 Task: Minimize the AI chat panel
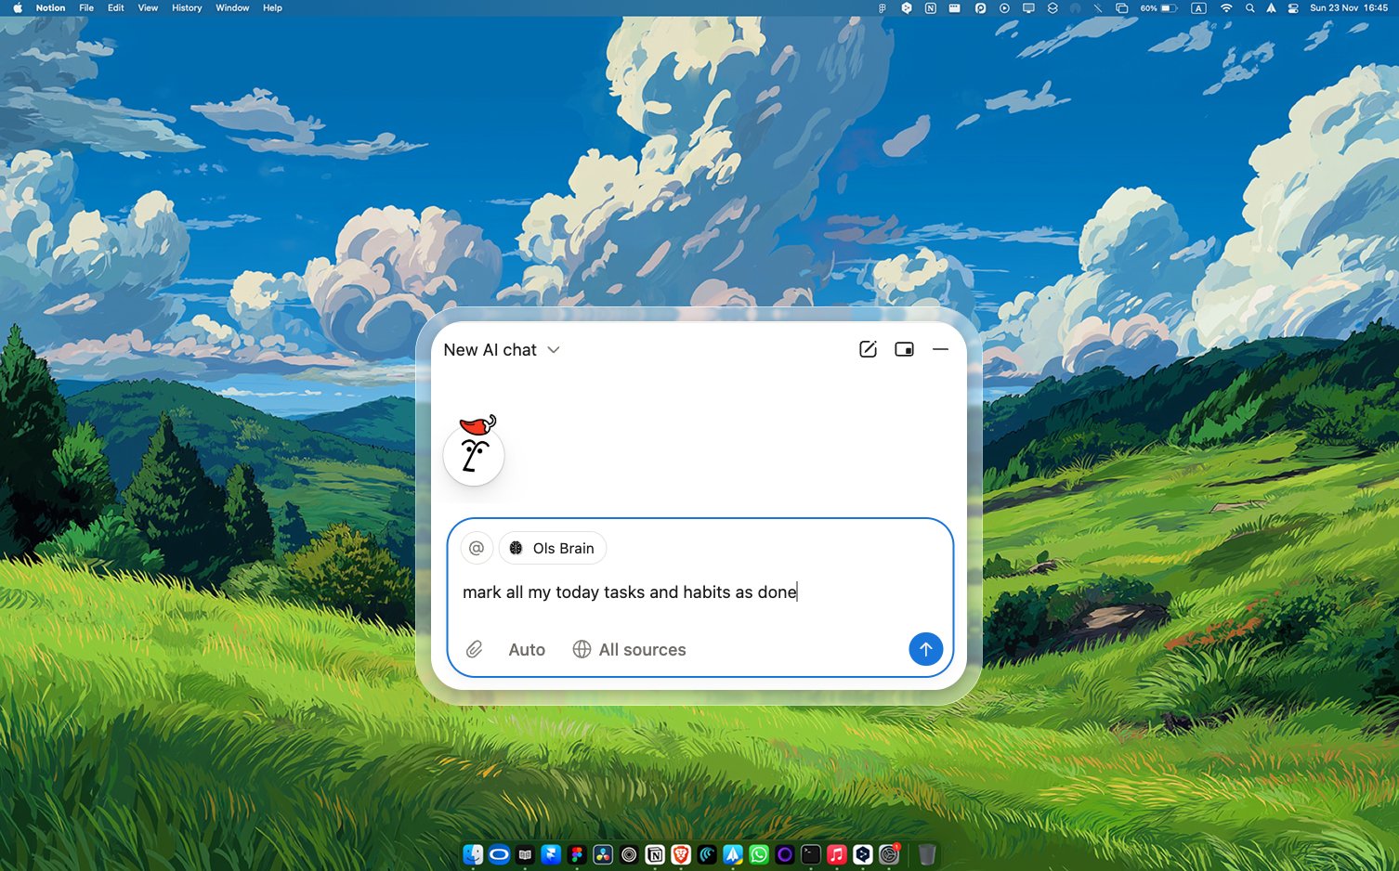coord(940,349)
